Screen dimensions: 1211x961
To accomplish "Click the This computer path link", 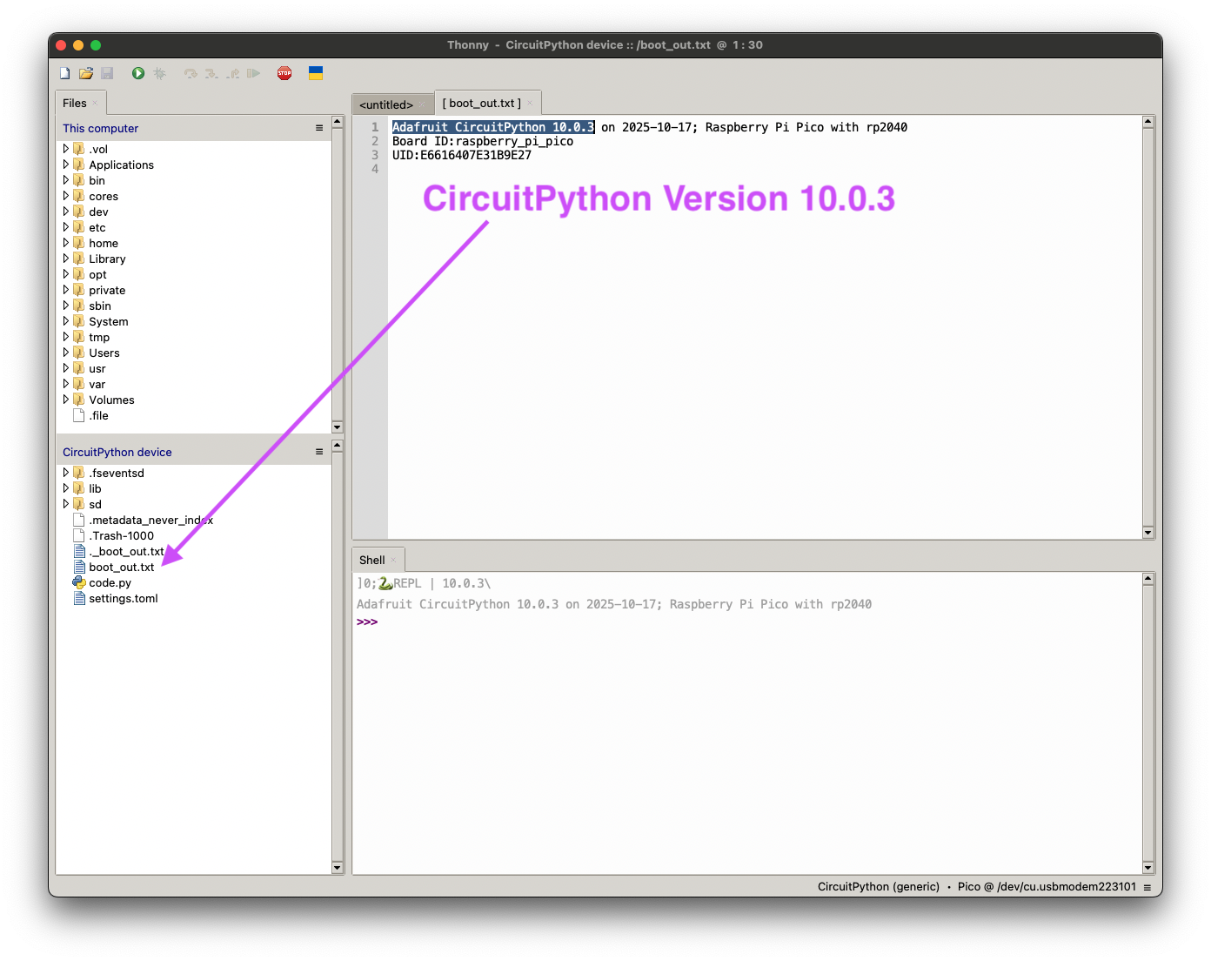I will point(100,128).
